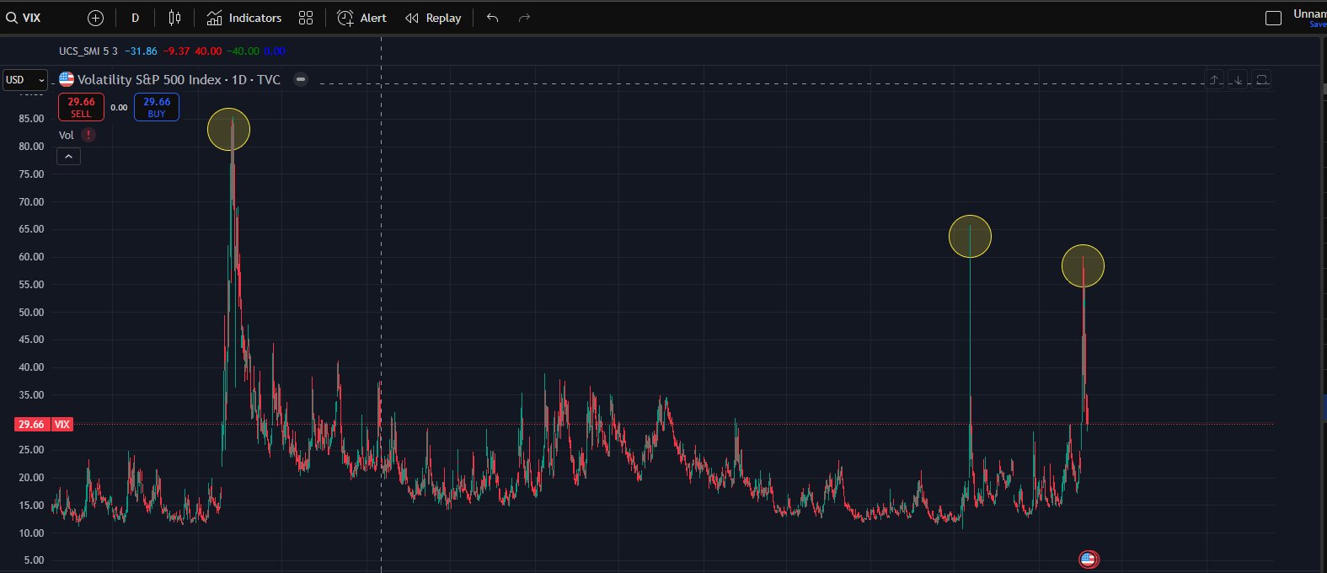Click the 0.00 spread value
The width and height of the screenshot is (1327, 573).
[x=119, y=108]
